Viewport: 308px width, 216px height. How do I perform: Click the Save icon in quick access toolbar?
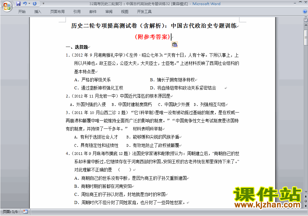[x=18, y=4]
